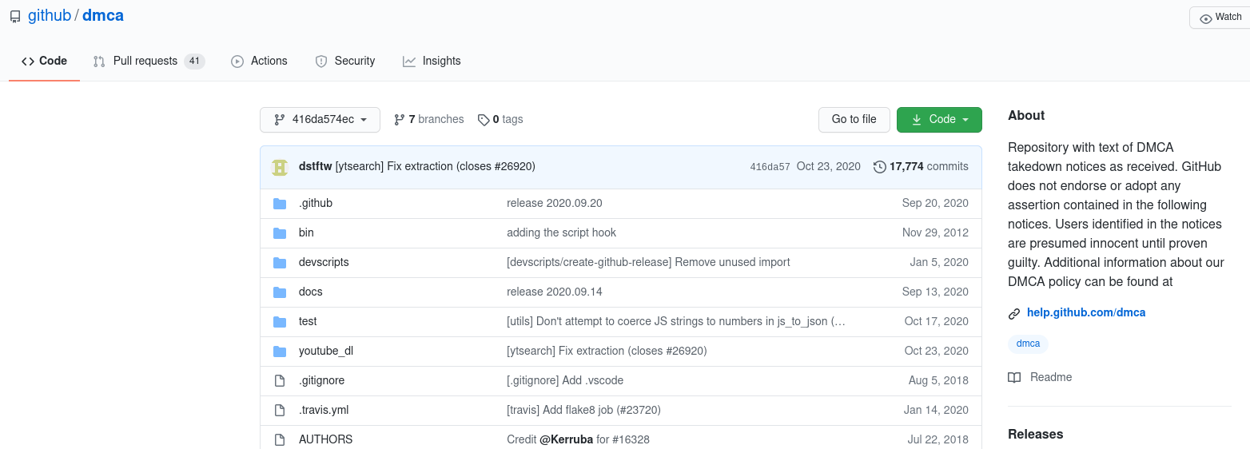This screenshot has width=1250, height=449.
Task: Expand the 416da574ec branch selector dropdown
Action: 320,120
